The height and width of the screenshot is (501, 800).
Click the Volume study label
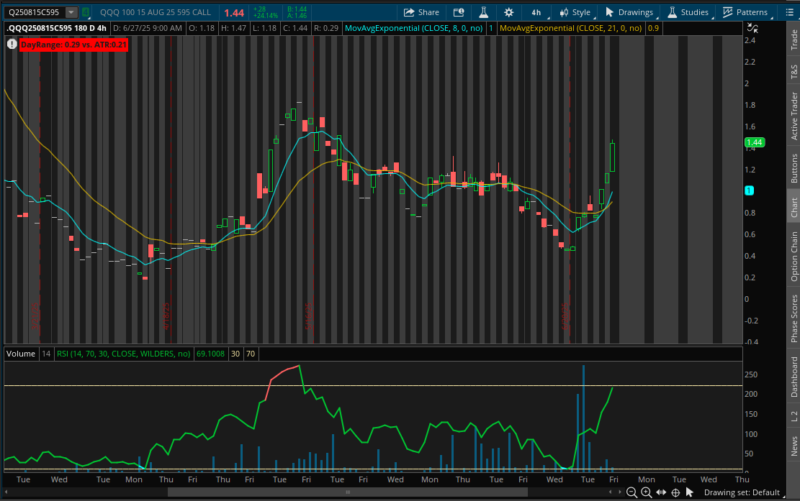pos(21,354)
